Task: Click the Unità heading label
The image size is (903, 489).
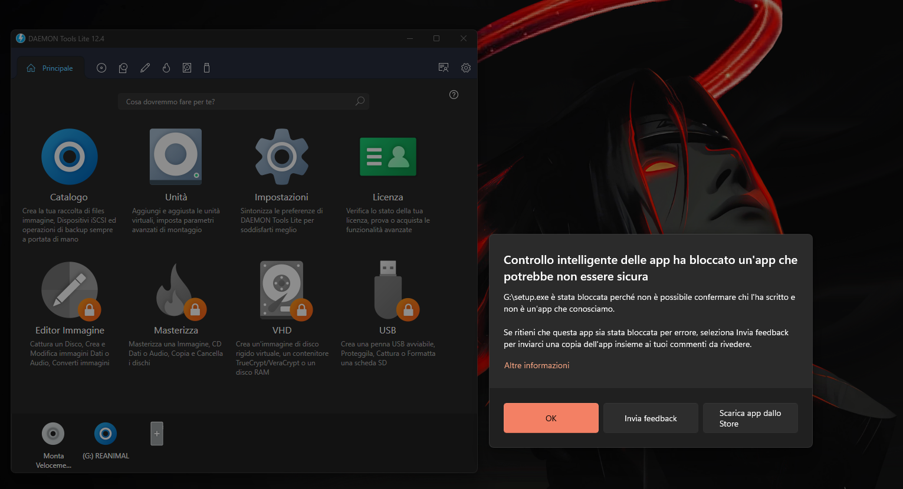Action: [x=176, y=197]
